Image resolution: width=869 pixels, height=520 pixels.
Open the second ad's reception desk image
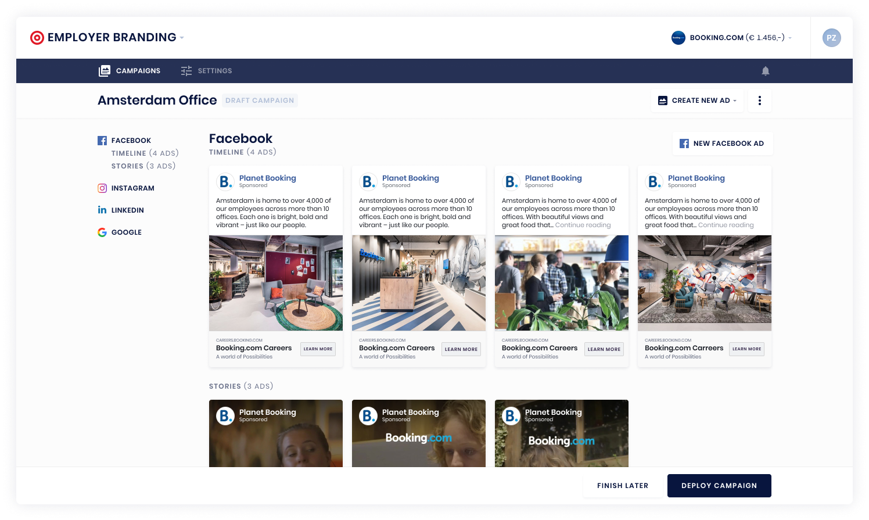419,283
